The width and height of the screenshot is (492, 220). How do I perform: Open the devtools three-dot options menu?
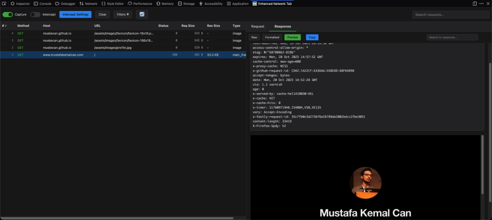481,3
